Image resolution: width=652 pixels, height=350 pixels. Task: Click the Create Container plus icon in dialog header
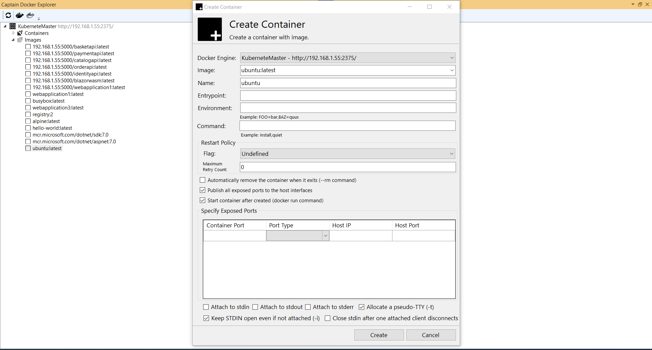pyautogui.click(x=210, y=29)
